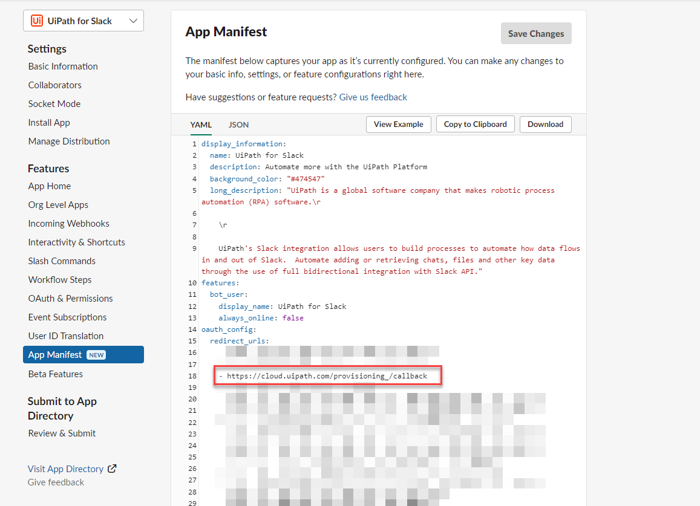This screenshot has width=700, height=506.
Task: Switch to the YAML tab
Action: [x=201, y=125]
